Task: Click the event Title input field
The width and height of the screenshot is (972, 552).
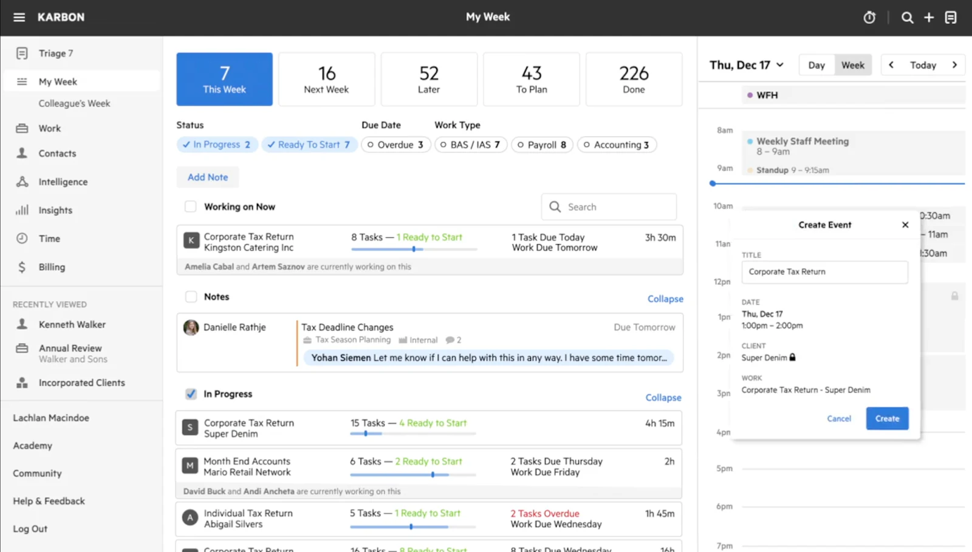Action: click(x=824, y=272)
